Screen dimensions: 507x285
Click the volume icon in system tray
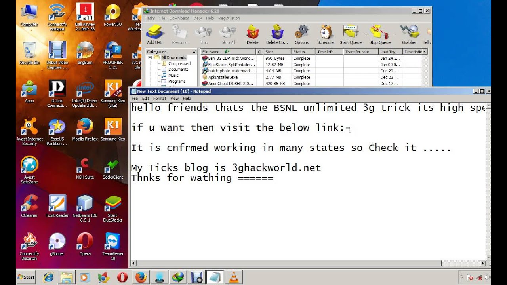coord(487,277)
